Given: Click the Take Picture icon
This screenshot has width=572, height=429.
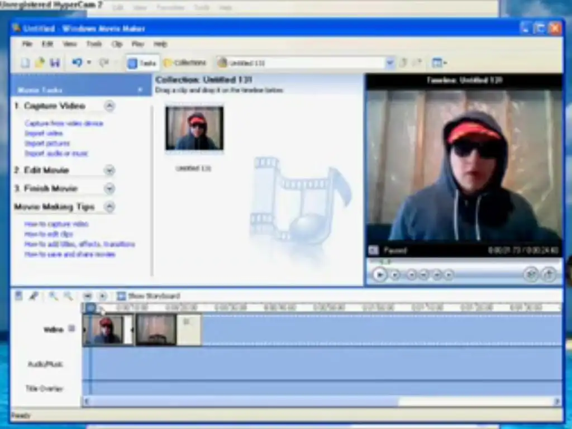Looking at the screenshot, I should (x=550, y=274).
